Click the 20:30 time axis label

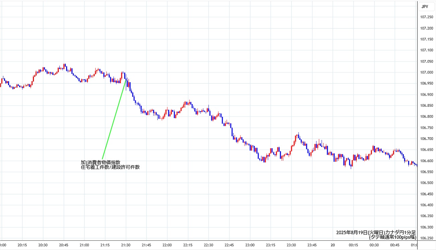(43, 245)
